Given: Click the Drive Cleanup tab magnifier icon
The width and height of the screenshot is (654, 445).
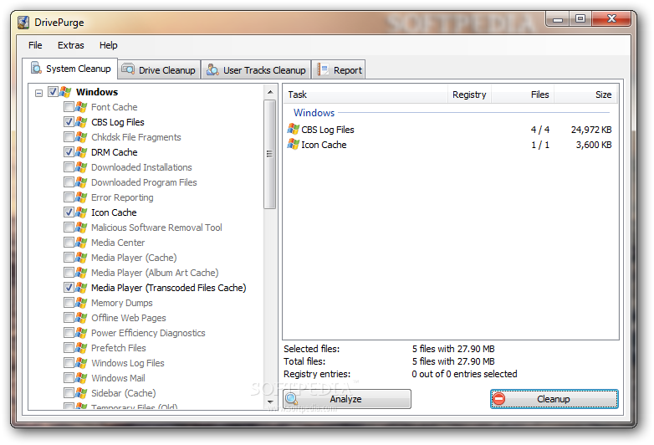Looking at the screenshot, I should [128, 69].
